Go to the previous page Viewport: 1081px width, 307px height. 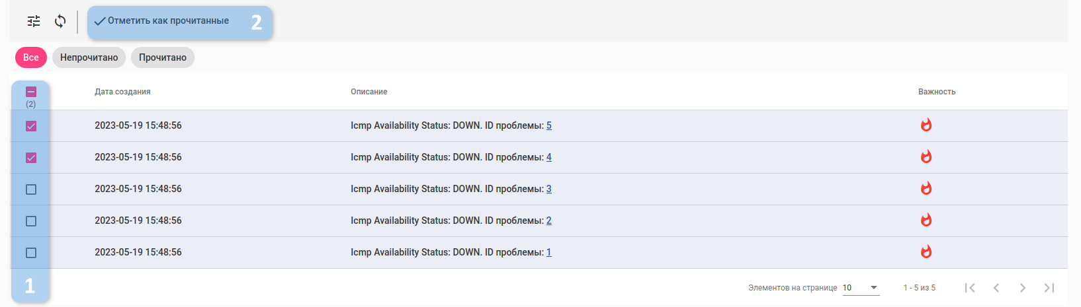click(996, 288)
